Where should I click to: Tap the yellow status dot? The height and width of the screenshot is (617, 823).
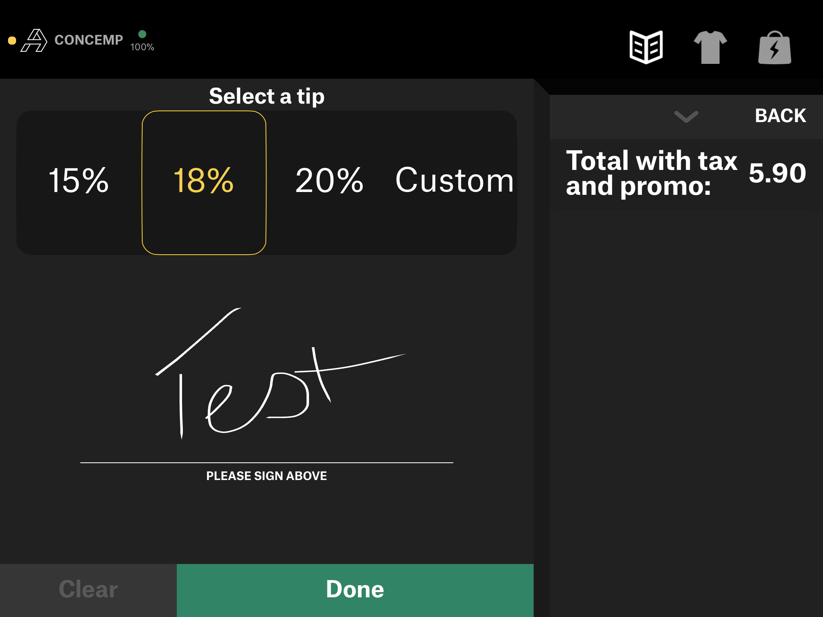click(x=12, y=40)
